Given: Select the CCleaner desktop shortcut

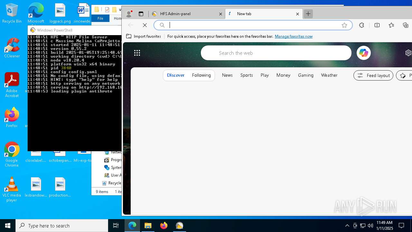Looking at the screenshot, I should (x=12, y=48).
